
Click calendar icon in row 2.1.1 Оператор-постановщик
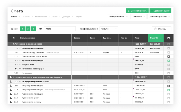[169, 86]
